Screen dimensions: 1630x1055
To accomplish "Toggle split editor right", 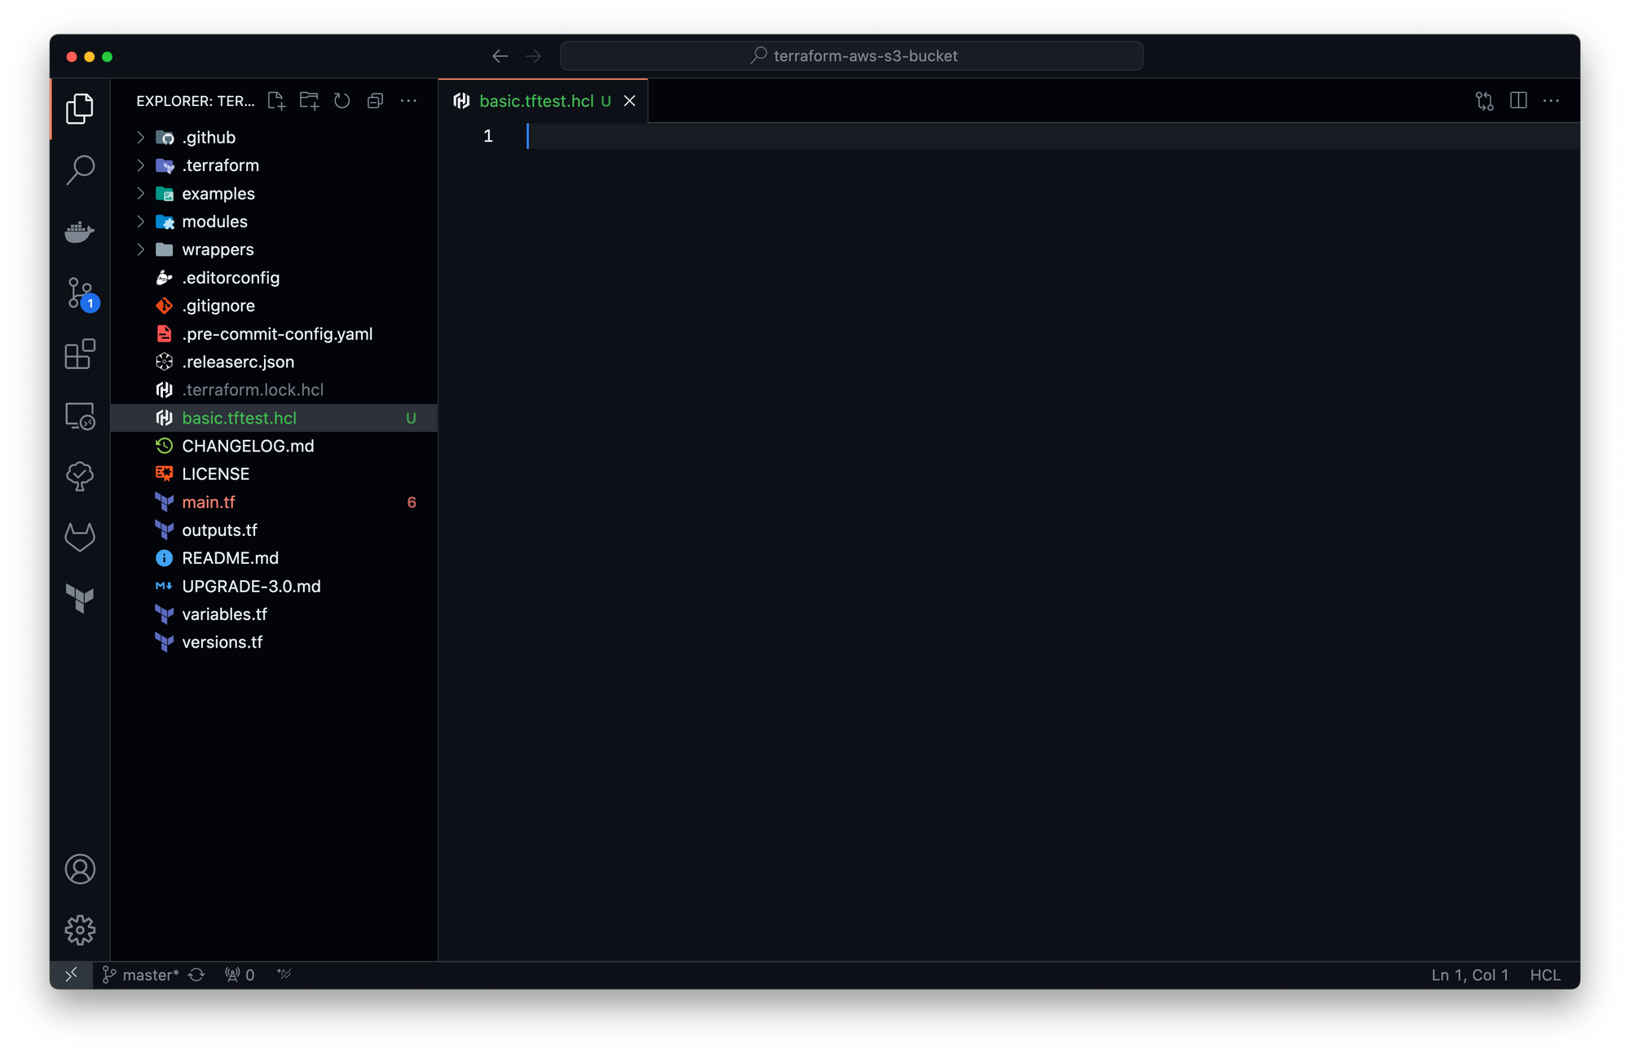I will (1518, 101).
